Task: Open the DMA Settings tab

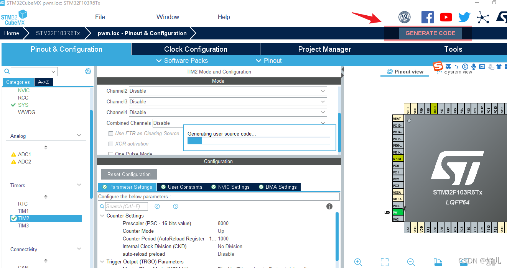Action: (278, 187)
